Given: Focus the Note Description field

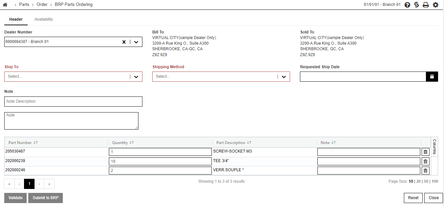Looking at the screenshot, I should [x=73, y=101].
